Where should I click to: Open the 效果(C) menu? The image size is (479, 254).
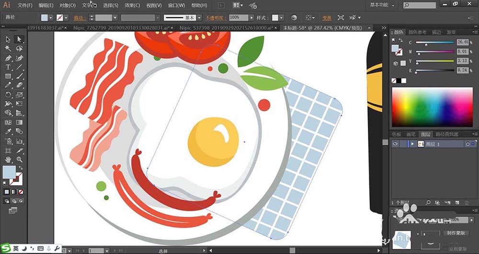[x=132, y=5]
